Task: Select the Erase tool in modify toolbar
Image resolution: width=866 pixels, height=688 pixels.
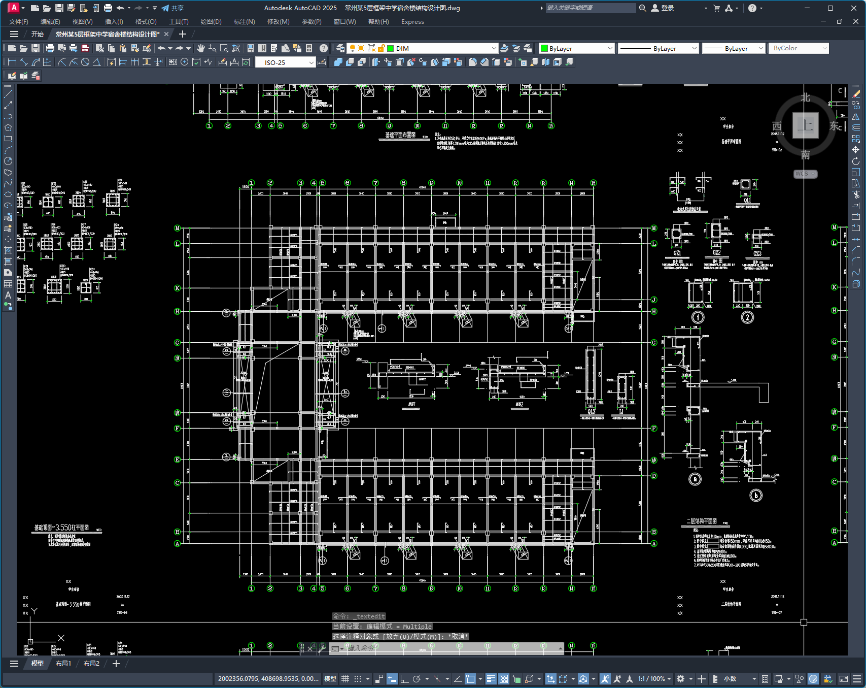Action: coord(856,94)
